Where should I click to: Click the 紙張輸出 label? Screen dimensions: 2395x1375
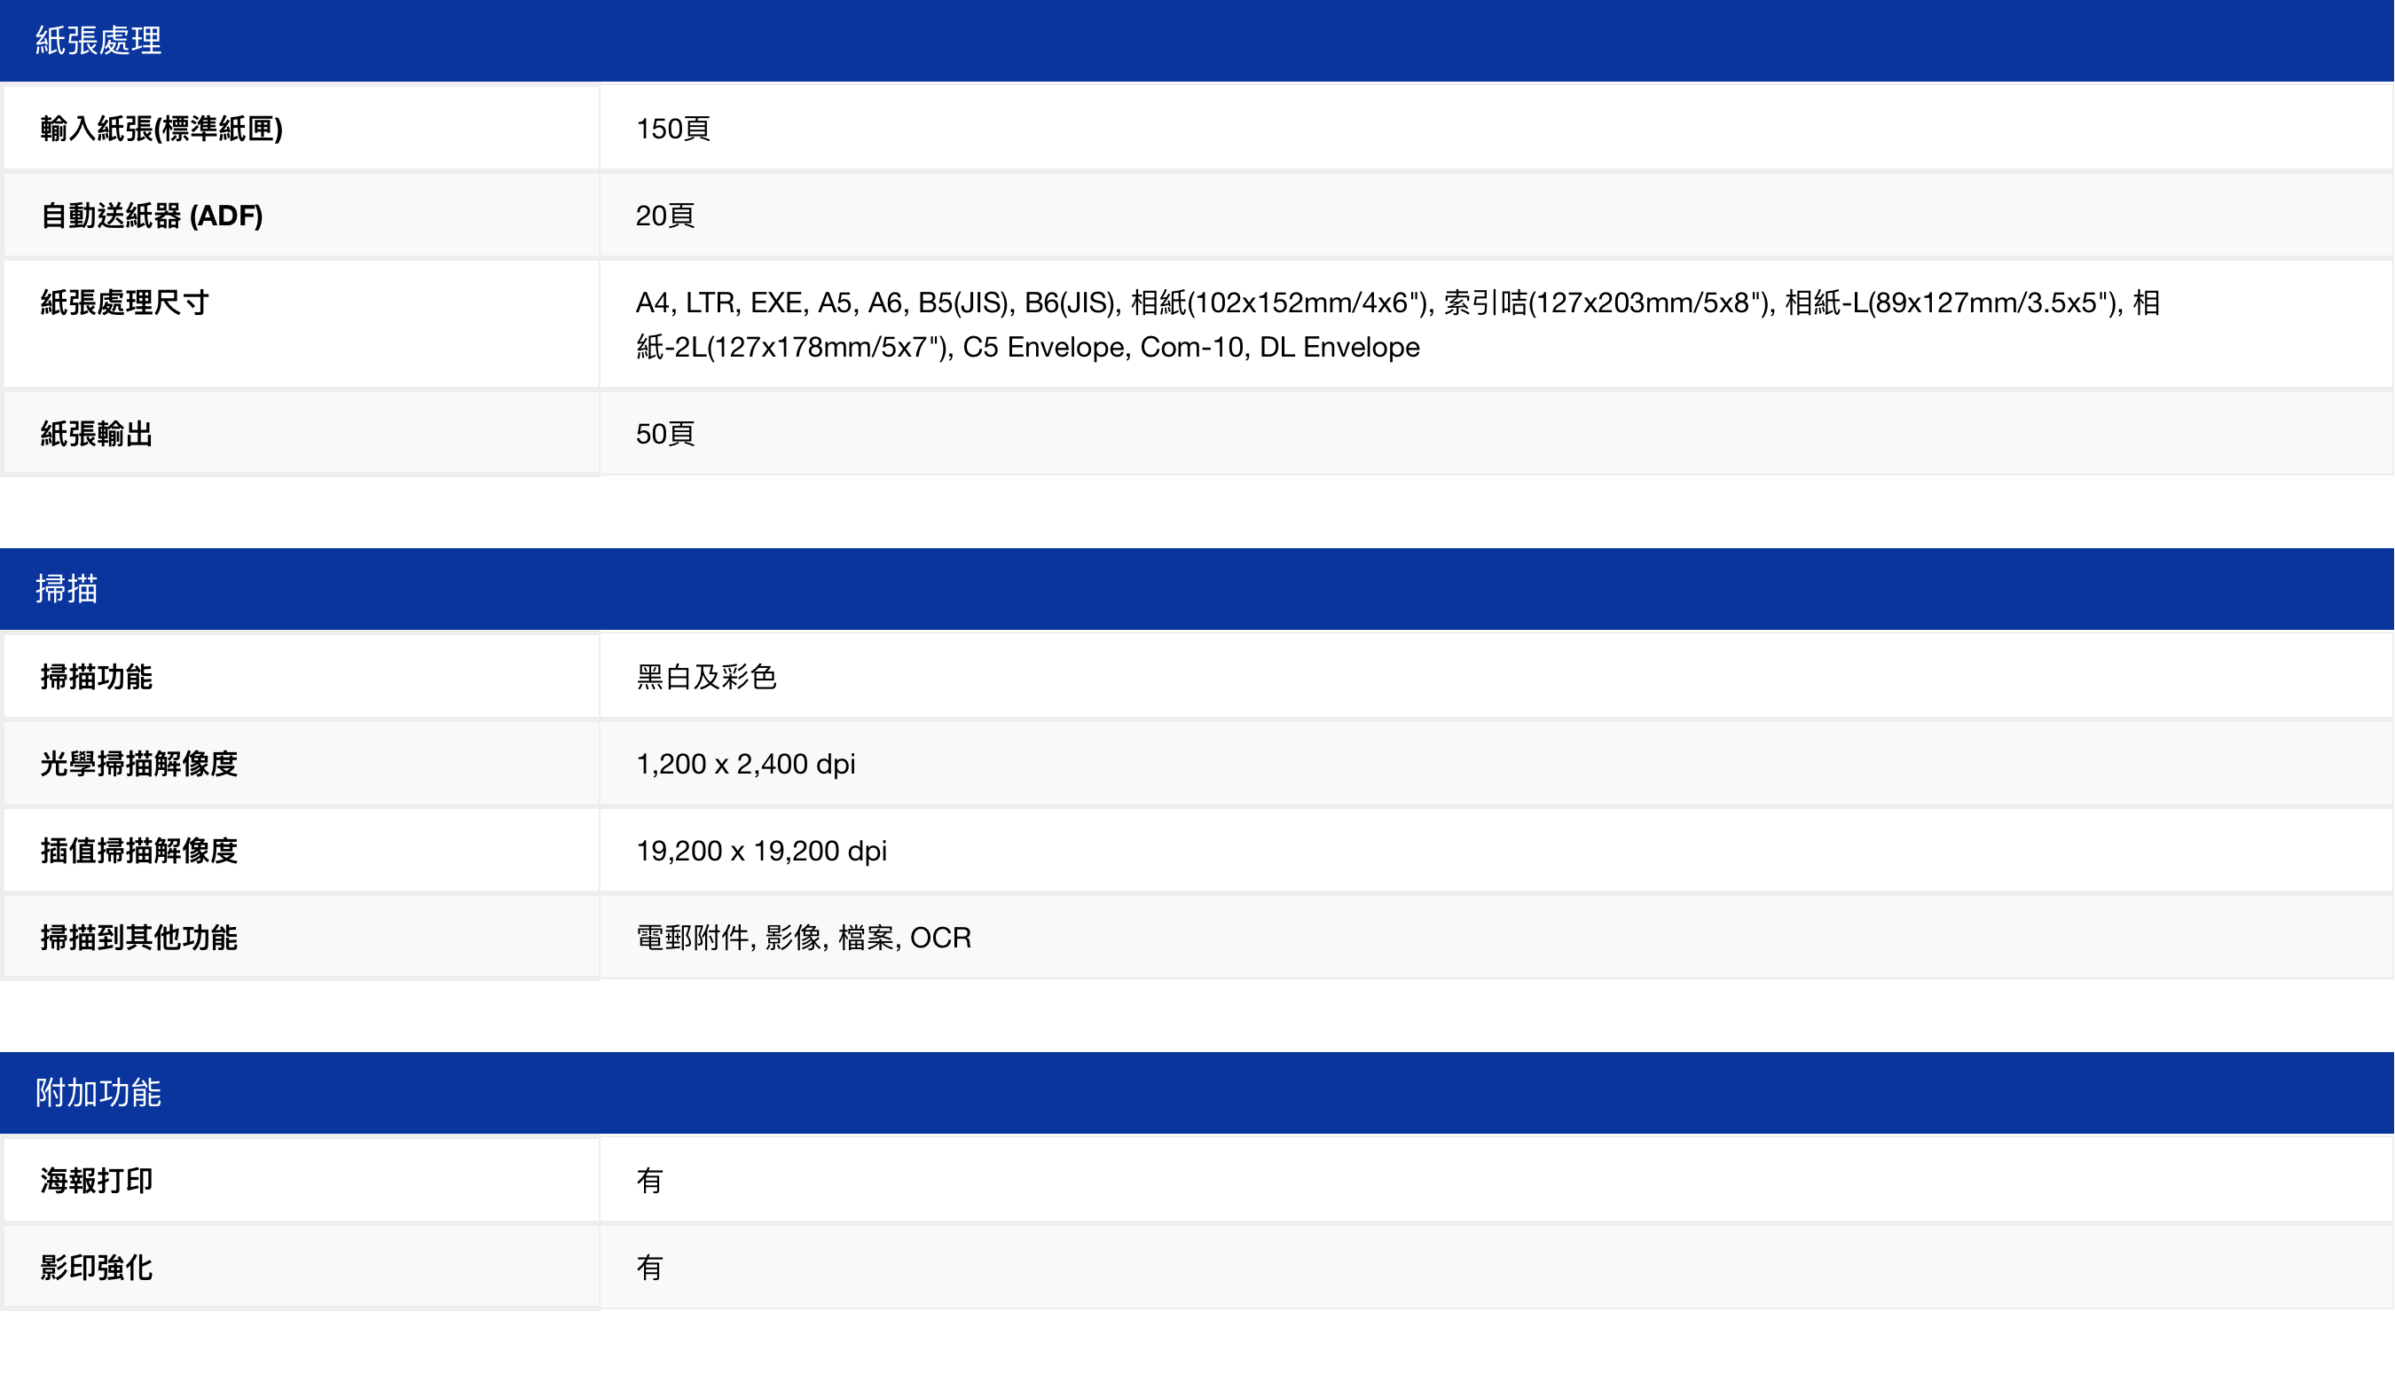[97, 434]
